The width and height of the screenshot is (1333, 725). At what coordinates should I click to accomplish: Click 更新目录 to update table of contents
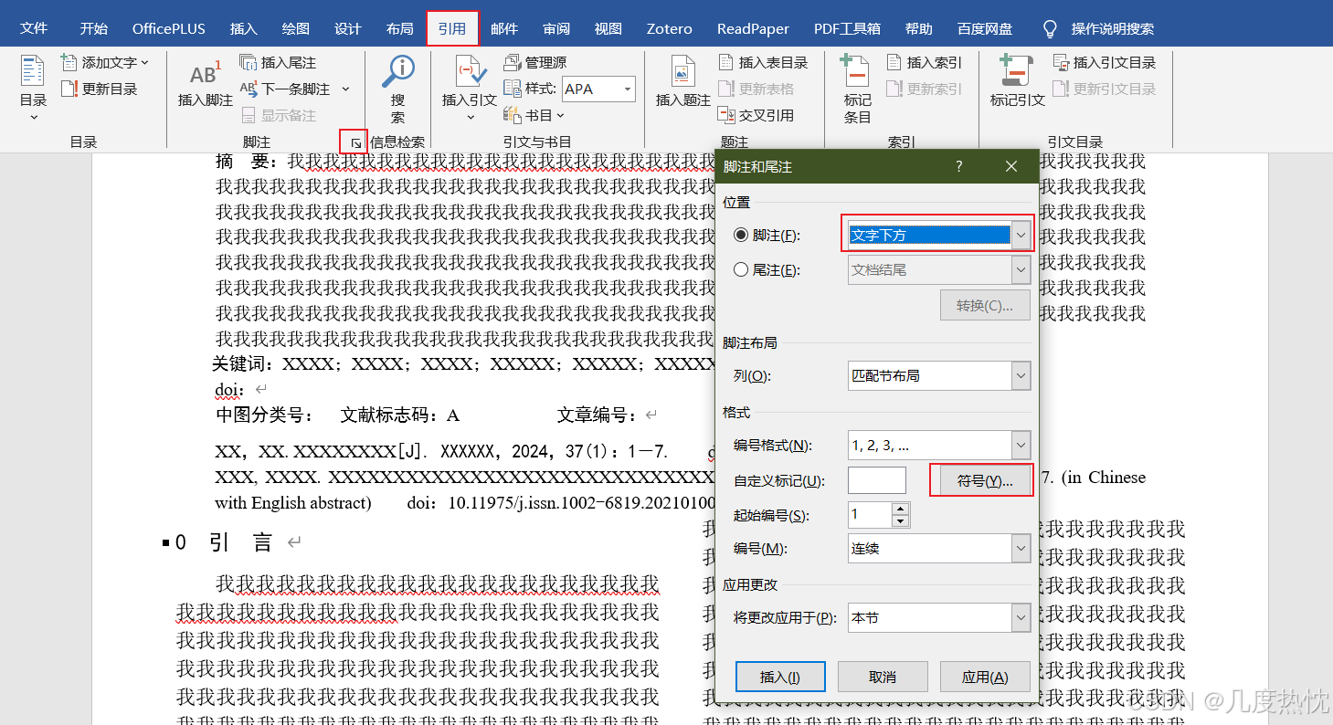click(100, 89)
